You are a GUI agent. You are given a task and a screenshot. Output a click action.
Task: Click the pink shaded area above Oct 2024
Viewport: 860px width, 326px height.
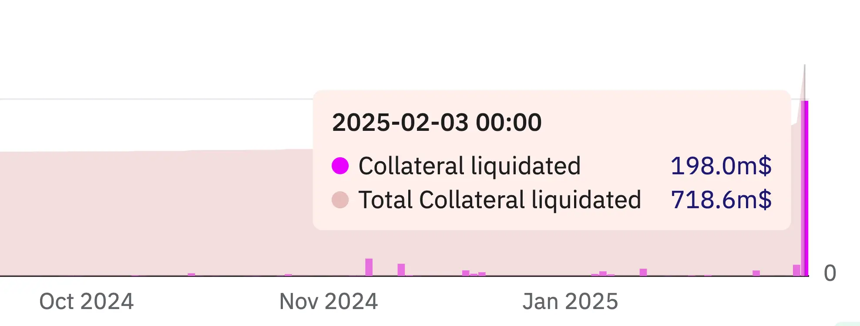[87, 209]
